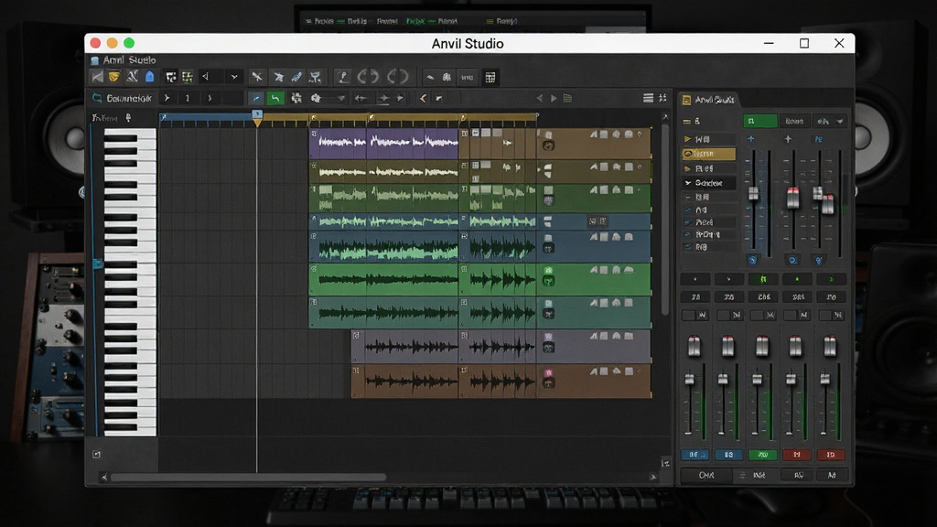Toggle the green button atop the mixer panel
The height and width of the screenshot is (527, 937).
point(759,122)
